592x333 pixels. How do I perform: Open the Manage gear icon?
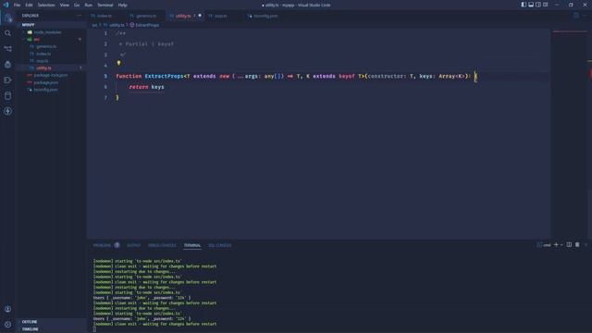[x=8, y=325]
